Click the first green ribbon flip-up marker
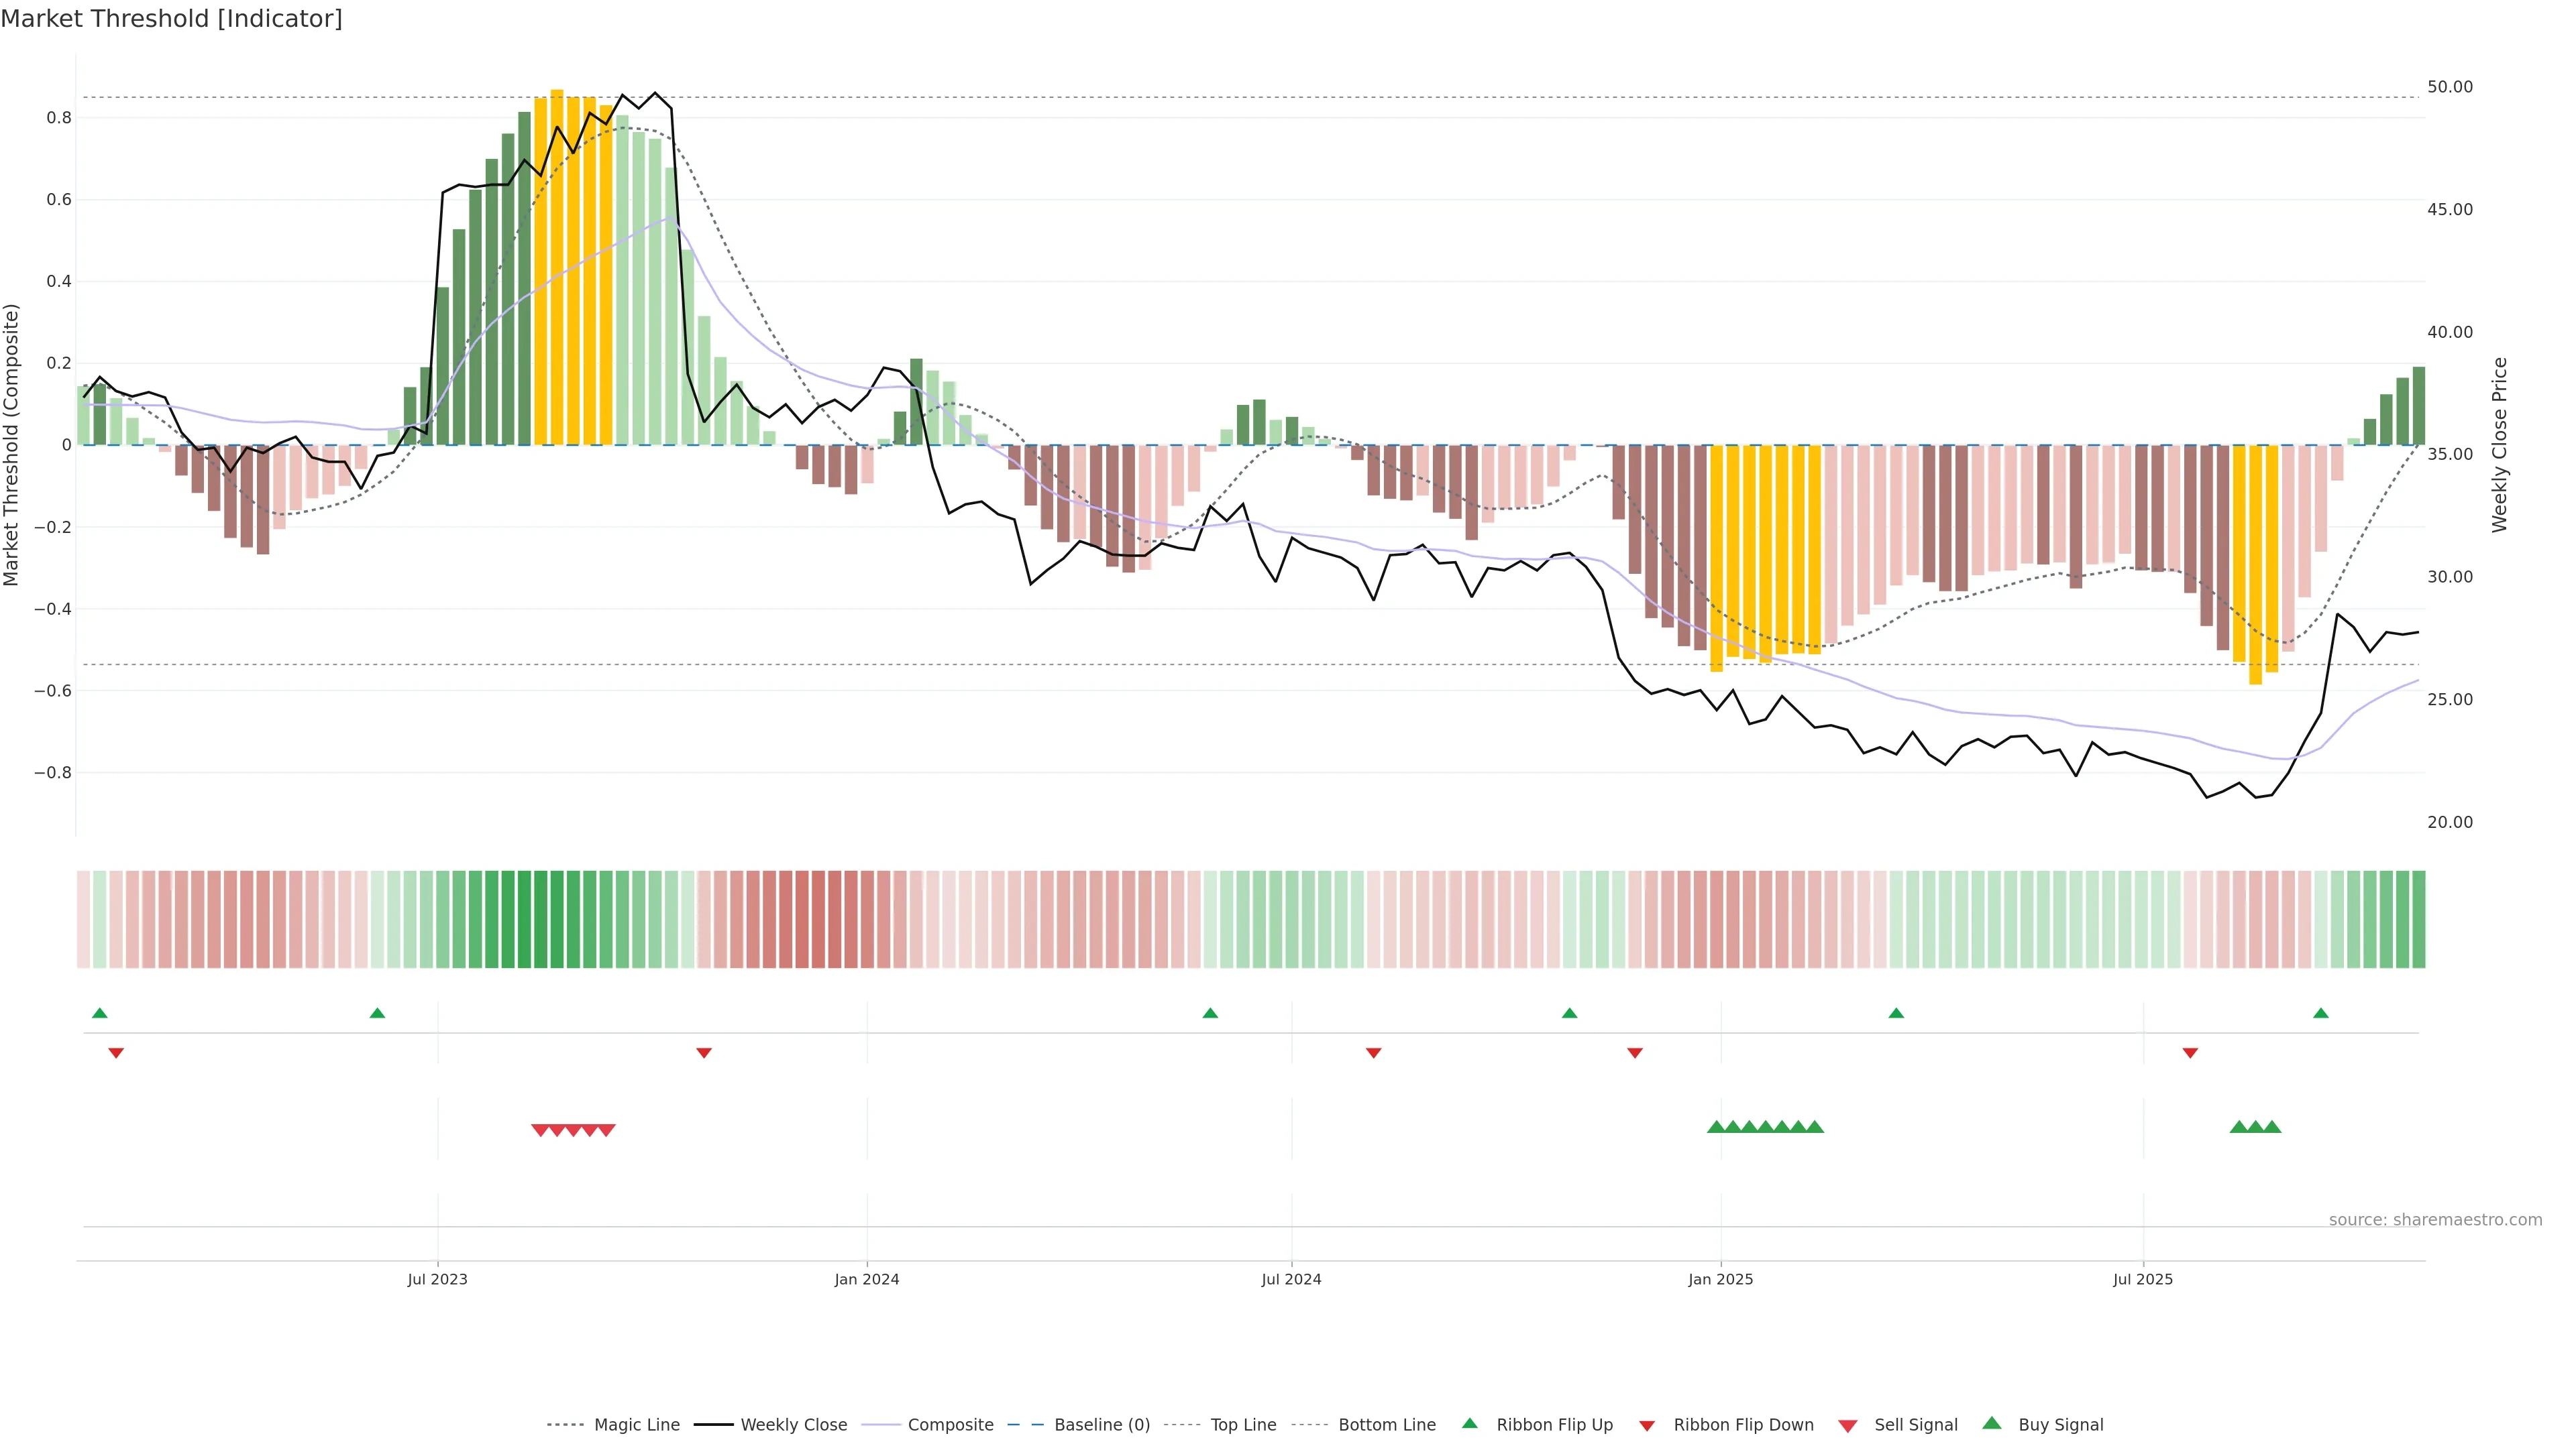This screenshot has height=1448, width=2576. pos(99,1014)
